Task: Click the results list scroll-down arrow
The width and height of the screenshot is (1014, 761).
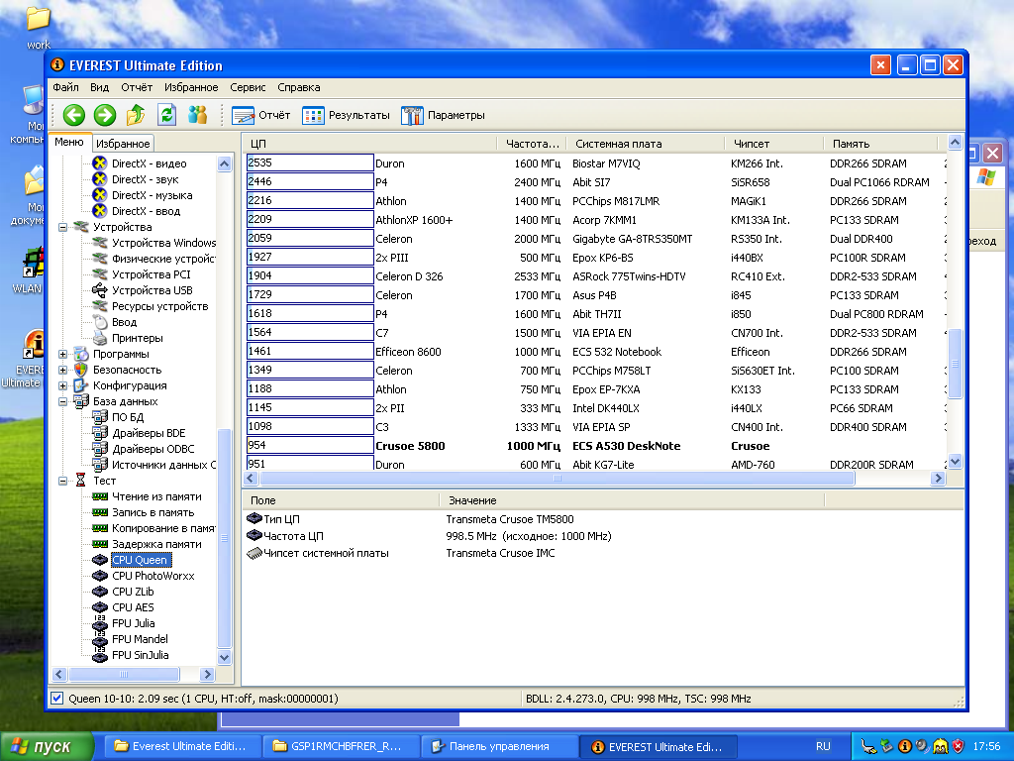Action: 955,462
